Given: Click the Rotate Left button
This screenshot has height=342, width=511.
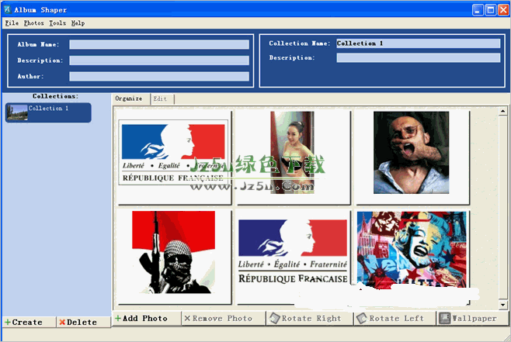Looking at the screenshot, I should tap(395, 318).
